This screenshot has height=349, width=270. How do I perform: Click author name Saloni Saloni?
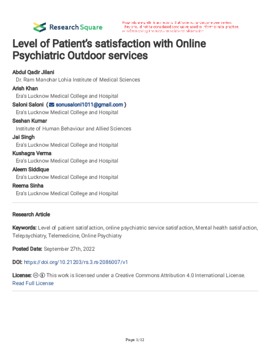click(x=28, y=105)
